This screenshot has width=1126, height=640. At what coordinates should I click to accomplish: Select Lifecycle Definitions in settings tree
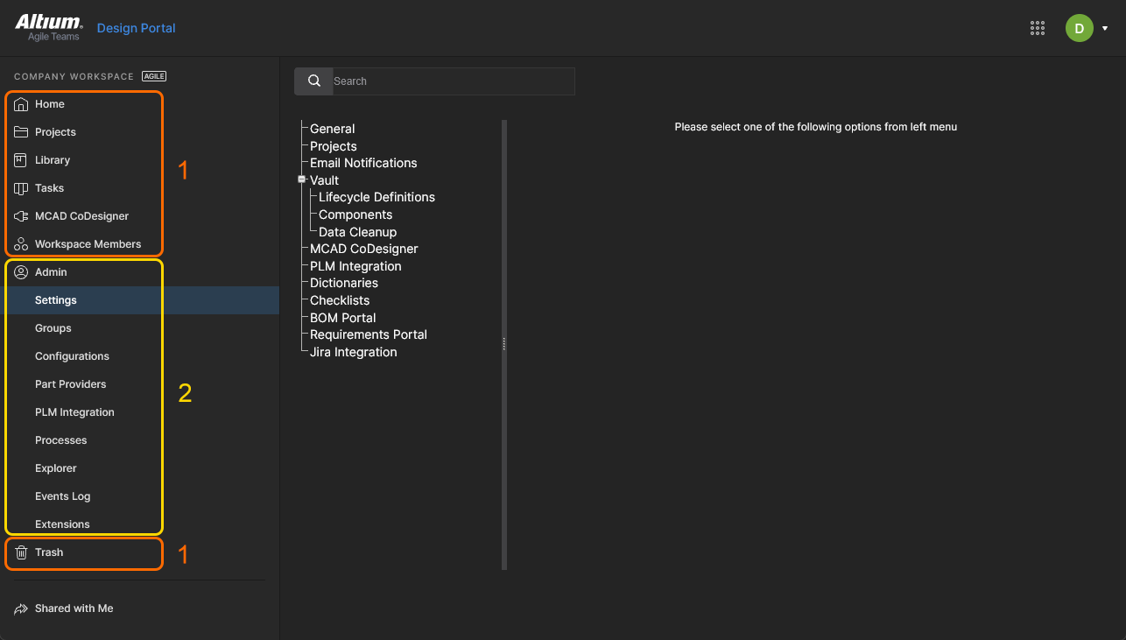tap(377, 197)
